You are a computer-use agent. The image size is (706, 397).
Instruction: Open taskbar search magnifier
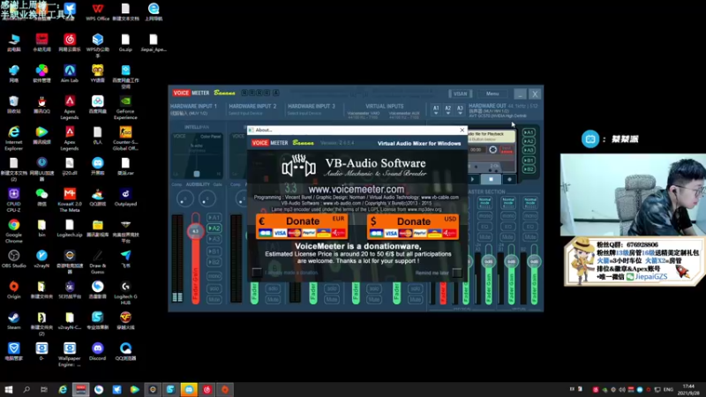pyautogui.click(x=26, y=389)
